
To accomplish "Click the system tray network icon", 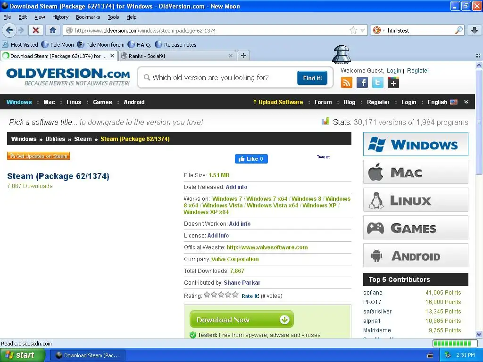I will (x=448, y=355).
